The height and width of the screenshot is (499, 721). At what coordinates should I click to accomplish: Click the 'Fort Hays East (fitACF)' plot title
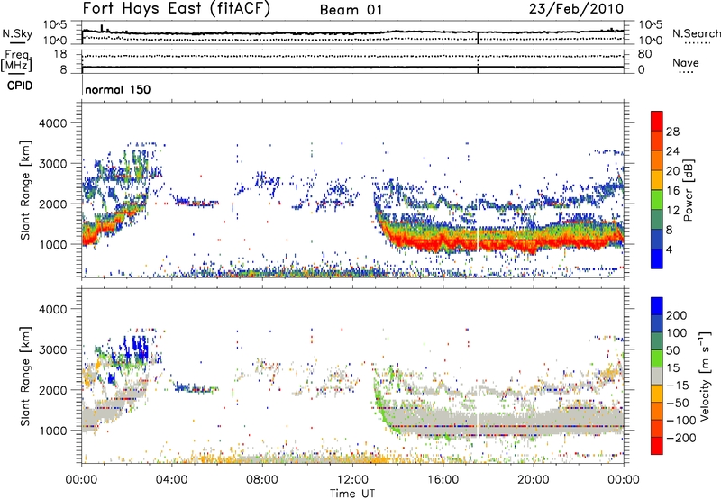tap(177, 9)
